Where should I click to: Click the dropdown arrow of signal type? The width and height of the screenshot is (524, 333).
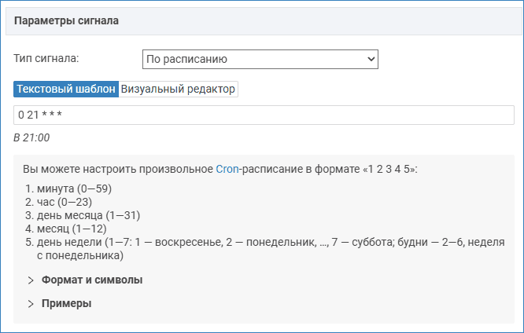371,60
